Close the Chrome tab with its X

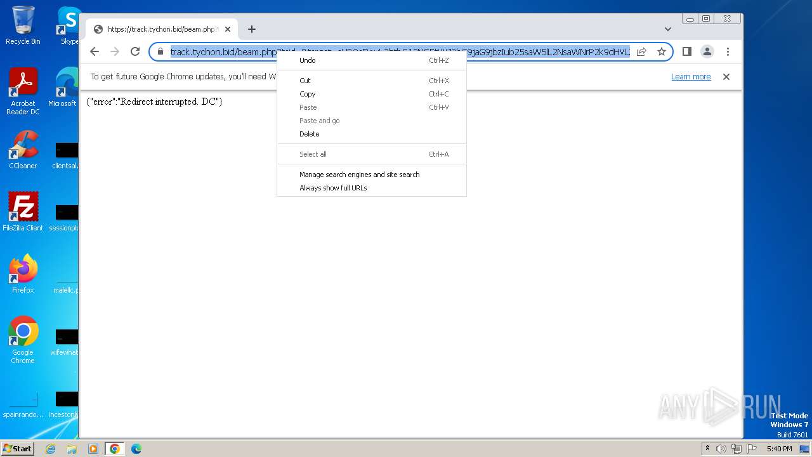coord(226,29)
